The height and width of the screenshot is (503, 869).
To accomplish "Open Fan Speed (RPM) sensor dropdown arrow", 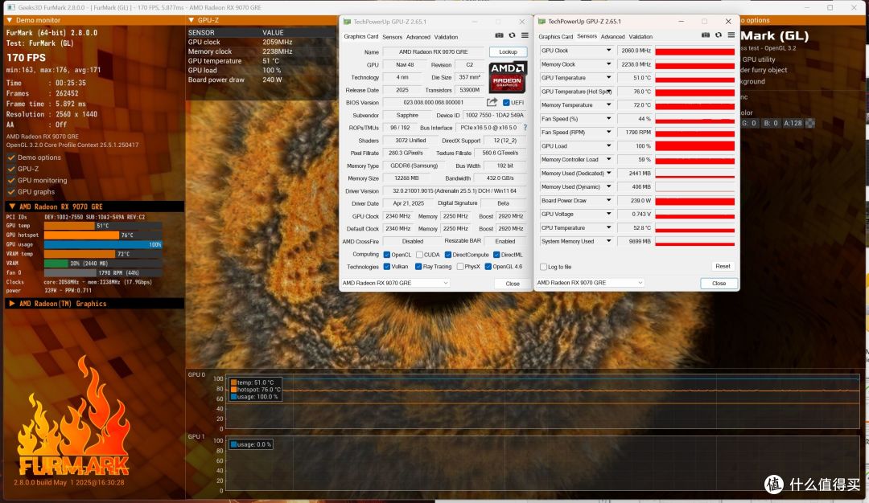I will (x=608, y=133).
